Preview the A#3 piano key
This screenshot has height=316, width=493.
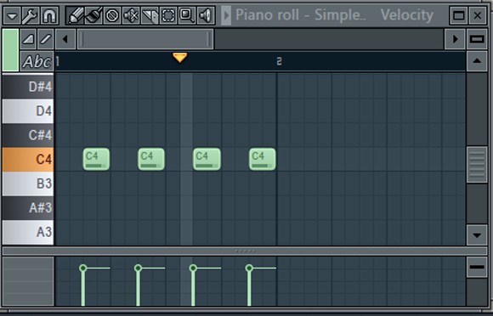point(28,207)
